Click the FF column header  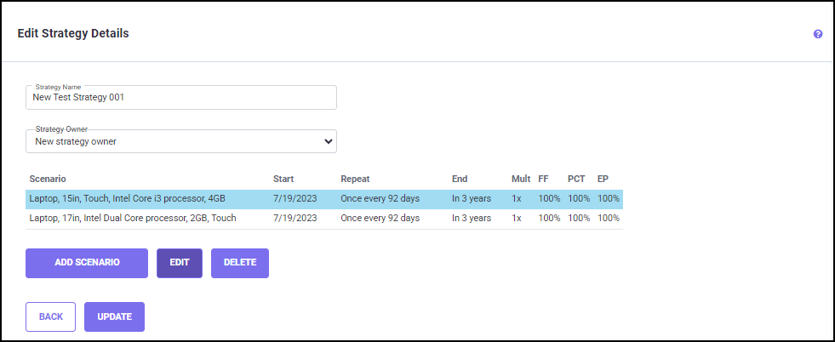(x=543, y=180)
